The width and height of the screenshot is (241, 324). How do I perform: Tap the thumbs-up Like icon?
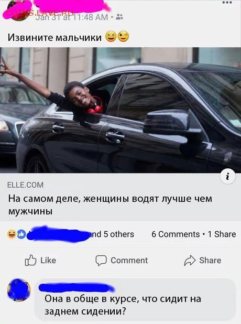[x=30, y=260]
